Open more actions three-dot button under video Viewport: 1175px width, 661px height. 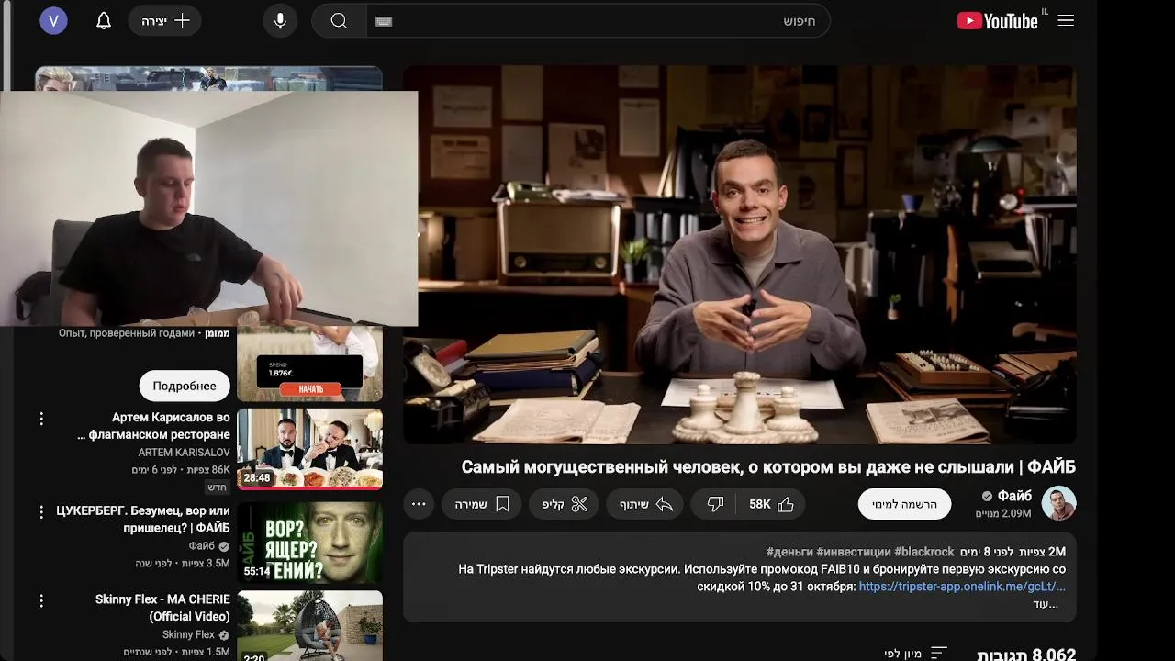tap(420, 504)
